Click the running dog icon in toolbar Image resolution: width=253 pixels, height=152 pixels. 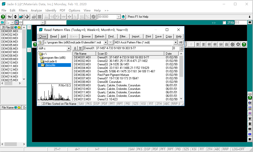coord(10,17)
